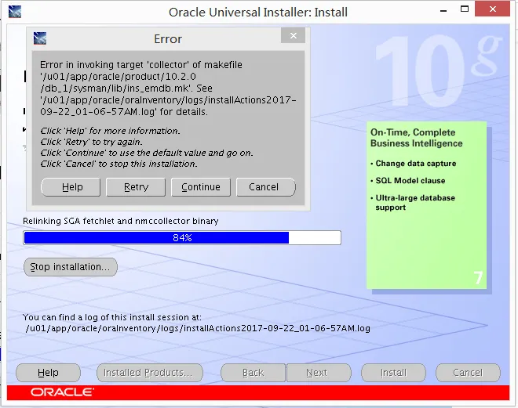Click the Oracle logo in the red footer

(x=62, y=392)
